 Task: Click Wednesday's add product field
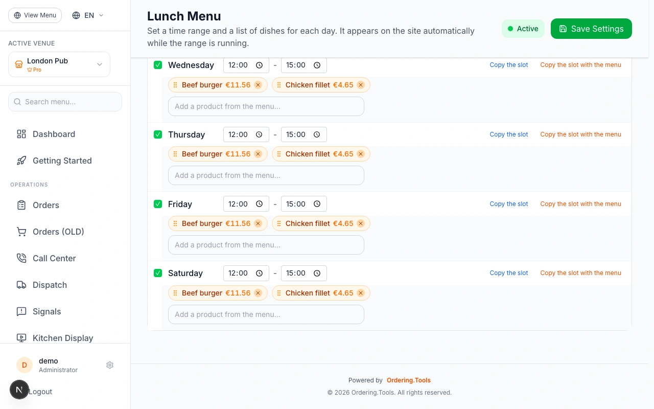(x=266, y=106)
